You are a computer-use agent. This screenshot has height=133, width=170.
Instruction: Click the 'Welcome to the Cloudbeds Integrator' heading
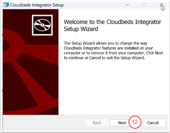(x=112, y=22)
